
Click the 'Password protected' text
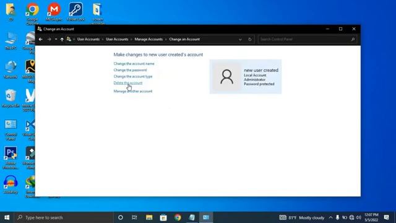click(259, 84)
